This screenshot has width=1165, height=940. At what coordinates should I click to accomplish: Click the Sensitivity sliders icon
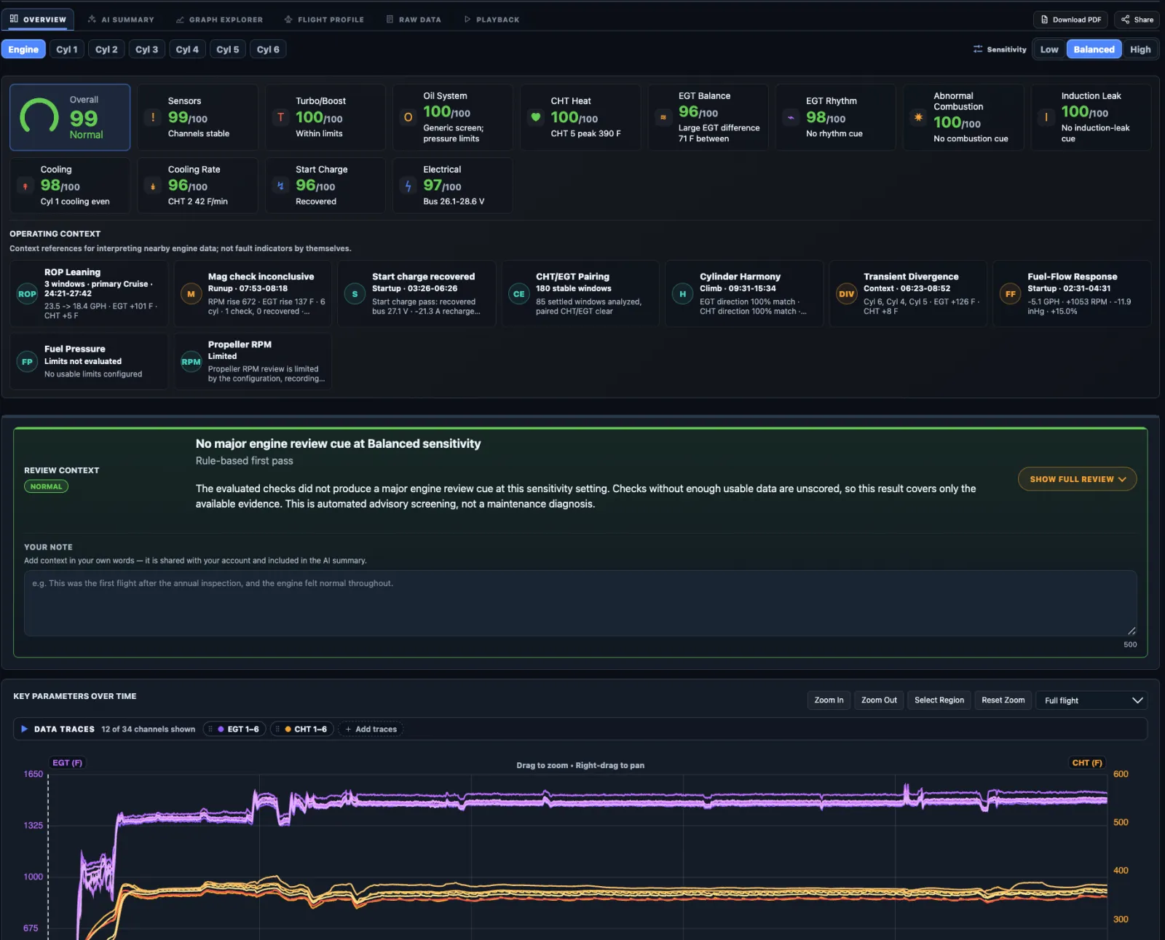[x=978, y=50]
